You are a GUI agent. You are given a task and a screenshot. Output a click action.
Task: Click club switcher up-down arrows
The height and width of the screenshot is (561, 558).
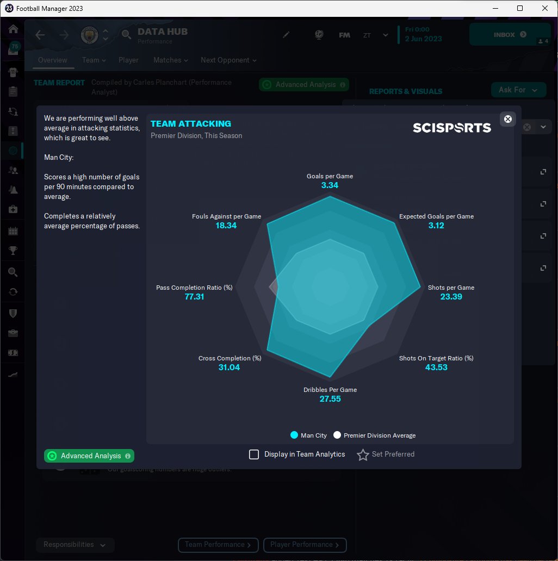pyautogui.click(x=106, y=35)
